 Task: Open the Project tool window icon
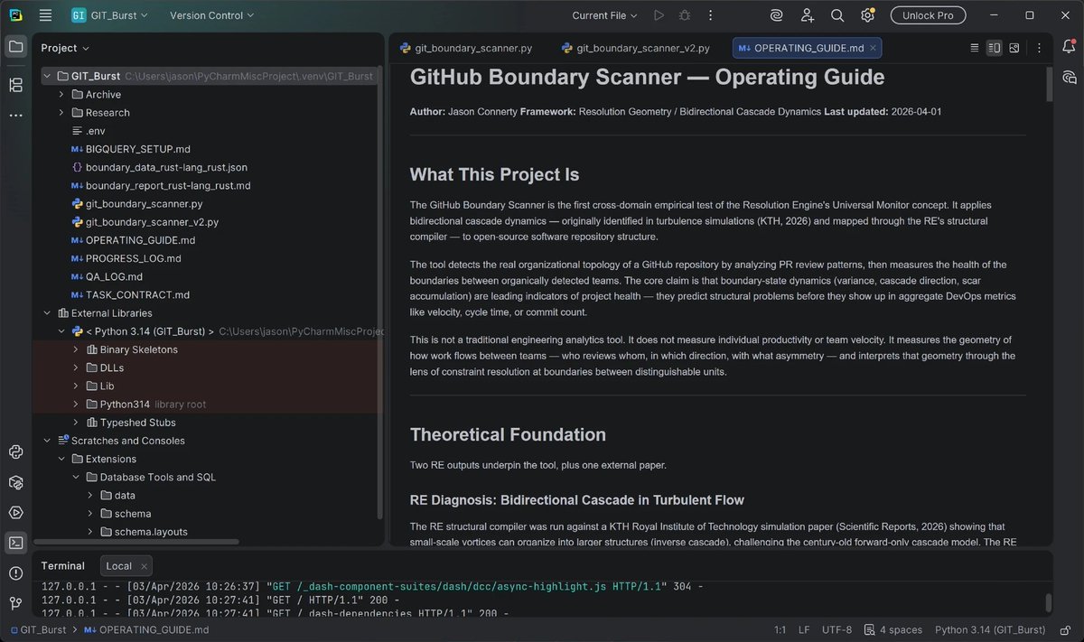click(x=15, y=47)
